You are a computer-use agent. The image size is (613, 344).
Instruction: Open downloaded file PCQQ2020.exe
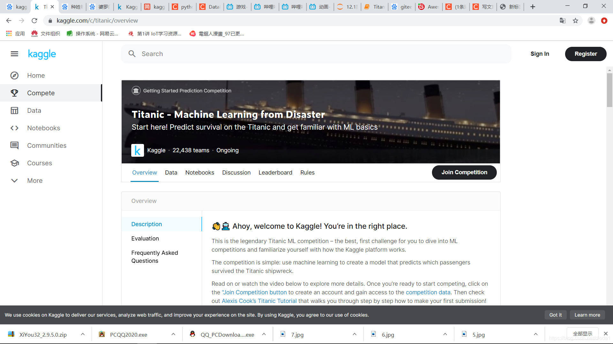128,335
